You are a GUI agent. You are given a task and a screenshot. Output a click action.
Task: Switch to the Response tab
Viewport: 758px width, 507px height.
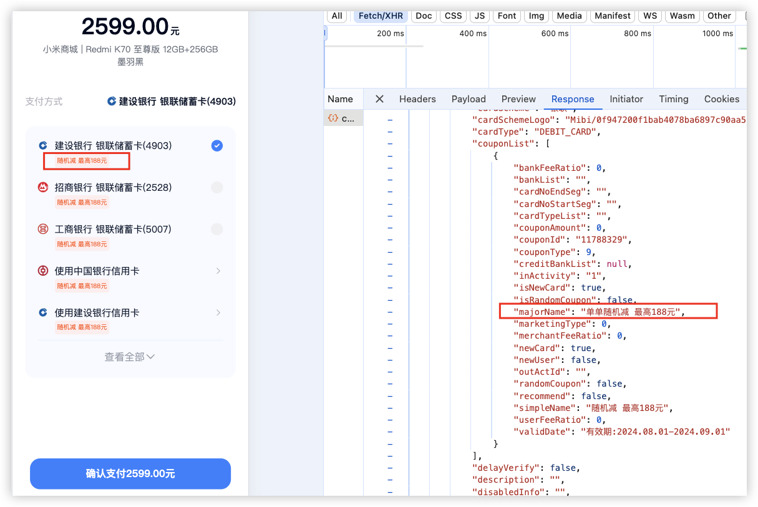[573, 99]
